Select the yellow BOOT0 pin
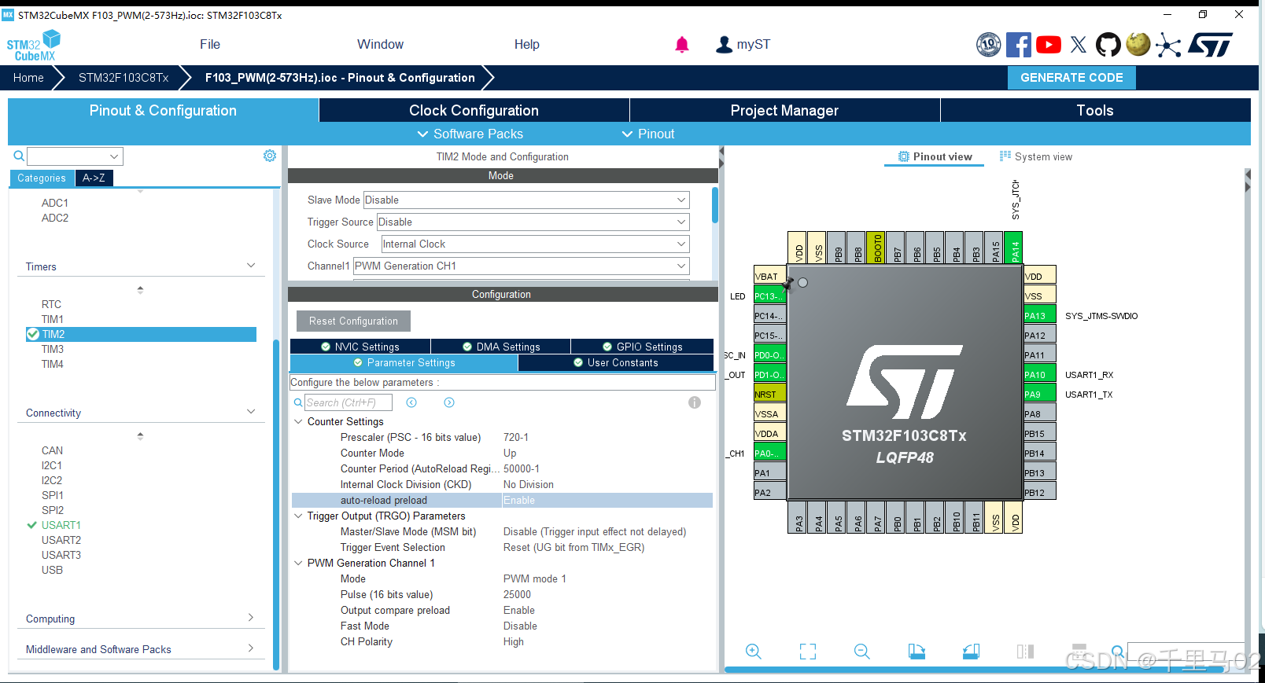The height and width of the screenshot is (683, 1265). pos(876,248)
